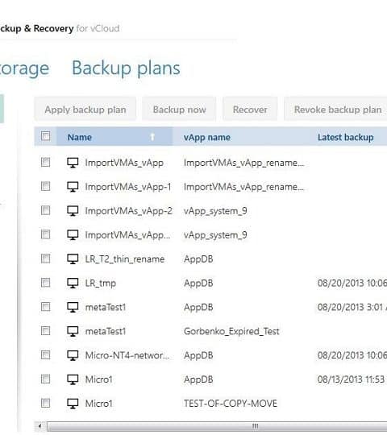Viewport: 387px width, 435px height.
Task: Tick checkbox for Micro1 in AppDB
Action: pyautogui.click(x=45, y=379)
